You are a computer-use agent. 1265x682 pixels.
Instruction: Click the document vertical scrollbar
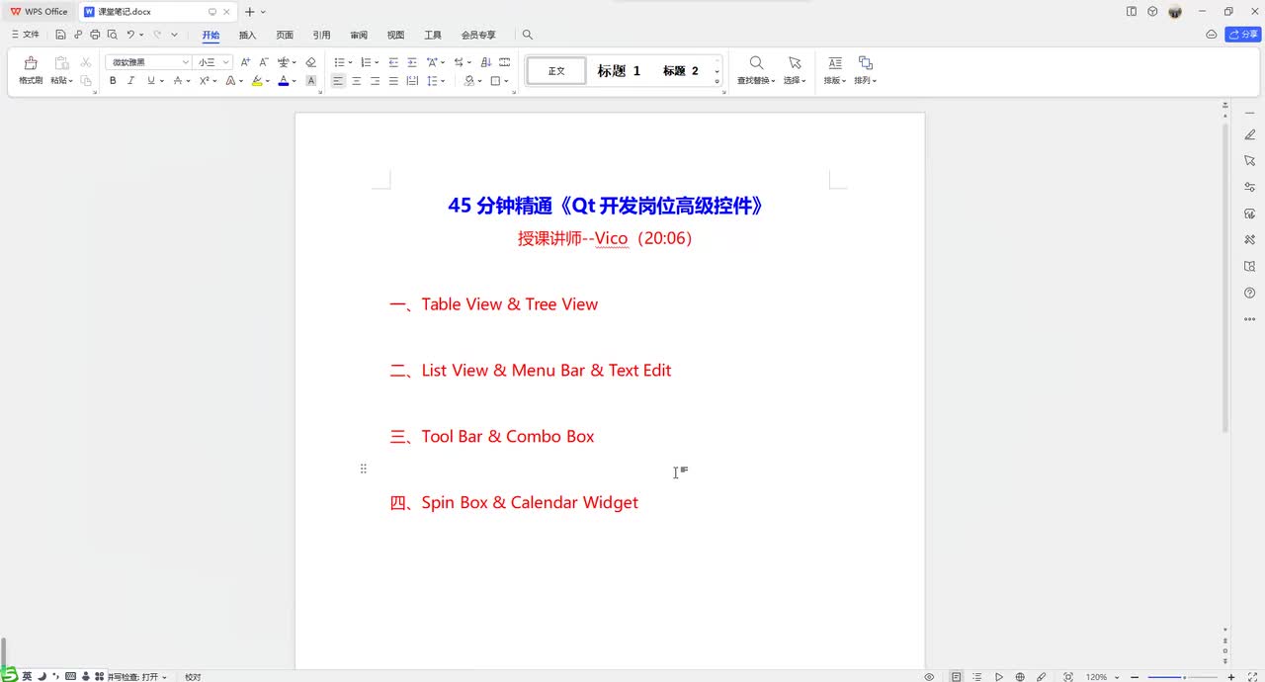tap(1225, 278)
